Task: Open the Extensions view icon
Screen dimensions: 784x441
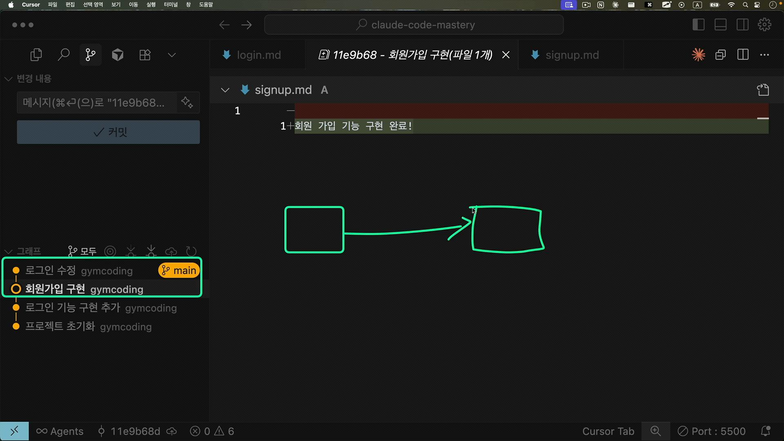Action: coord(145,55)
